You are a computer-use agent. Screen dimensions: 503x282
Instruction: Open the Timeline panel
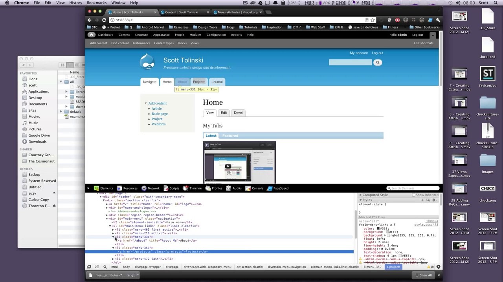tap(192, 188)
